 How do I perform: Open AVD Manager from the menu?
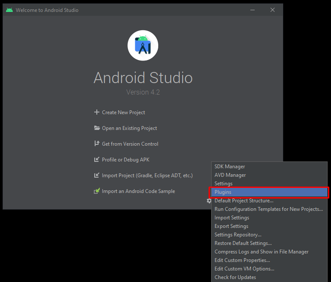(269, 175)
